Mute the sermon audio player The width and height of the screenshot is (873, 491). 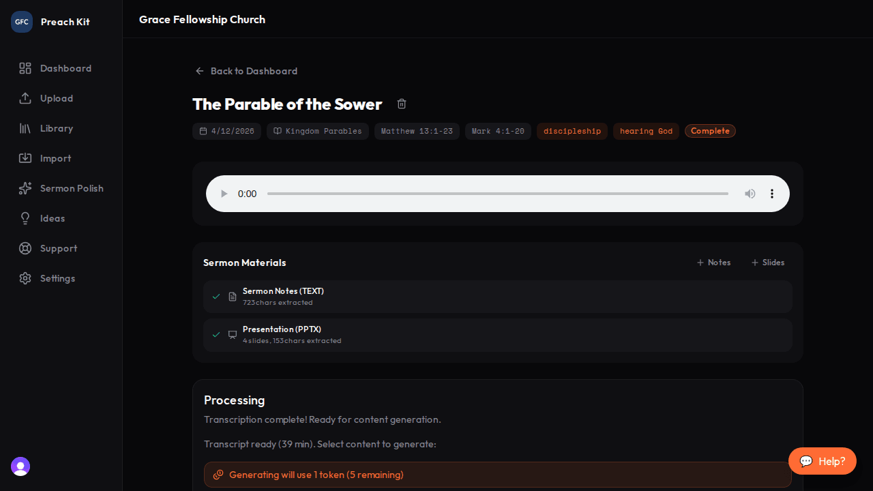pyautogui.click(x=750, y=194)
